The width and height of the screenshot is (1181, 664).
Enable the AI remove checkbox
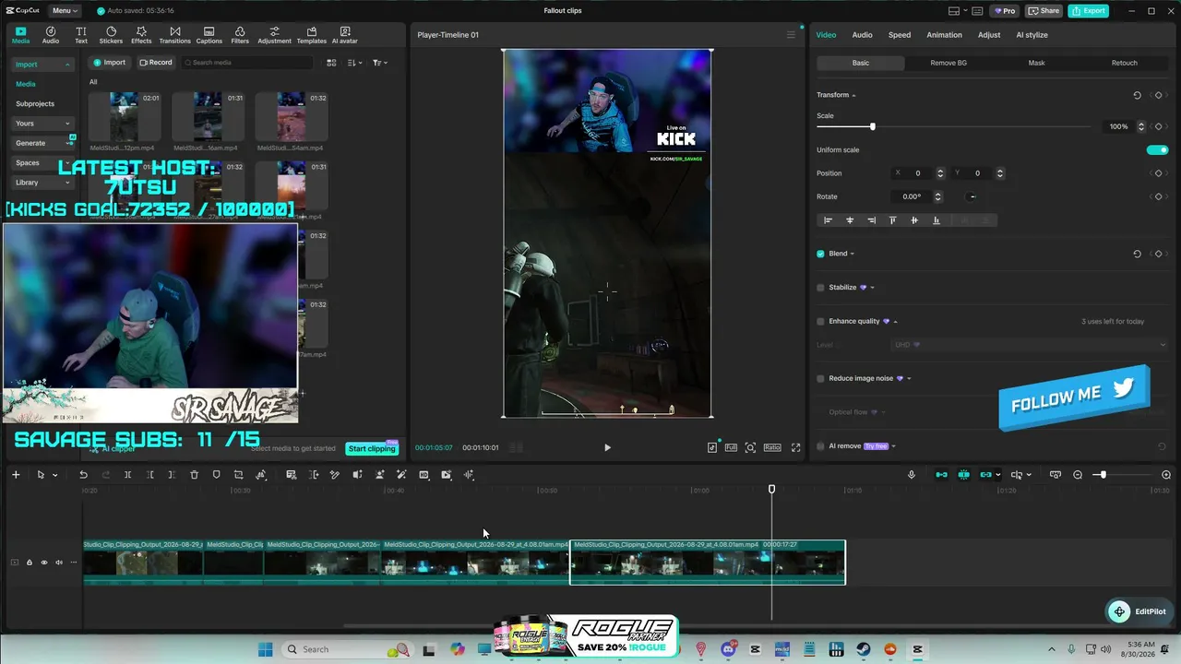coord(820,446)
